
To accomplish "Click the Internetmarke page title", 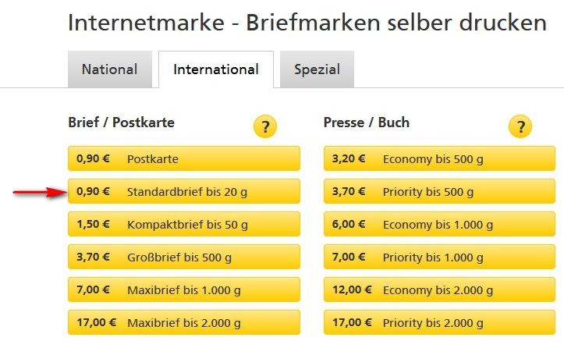I will (x=307, y=23).
